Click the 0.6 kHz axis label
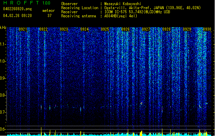The height and width of the screenshot is (136, 215). (x=3, y=129)
